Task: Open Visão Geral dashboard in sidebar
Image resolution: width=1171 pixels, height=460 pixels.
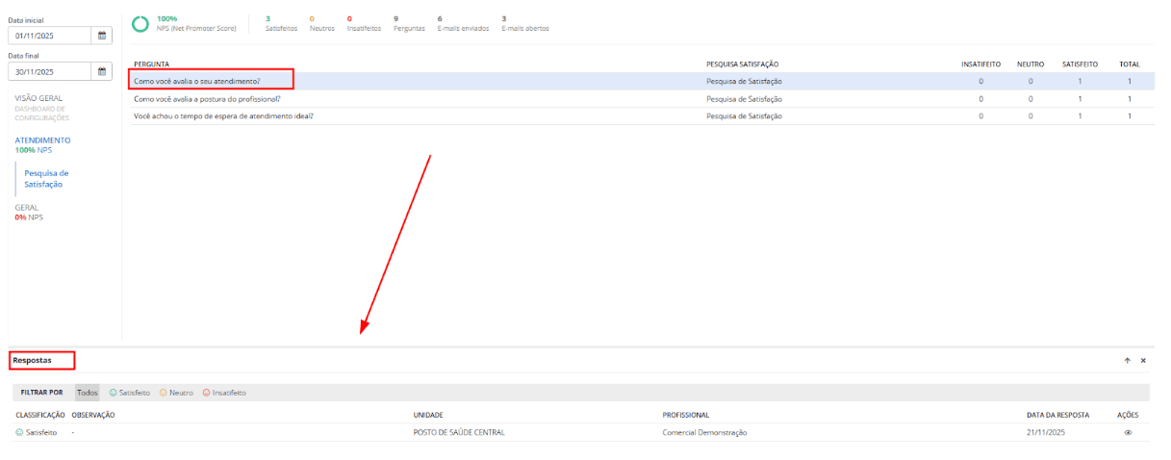Action: (38, 98)
